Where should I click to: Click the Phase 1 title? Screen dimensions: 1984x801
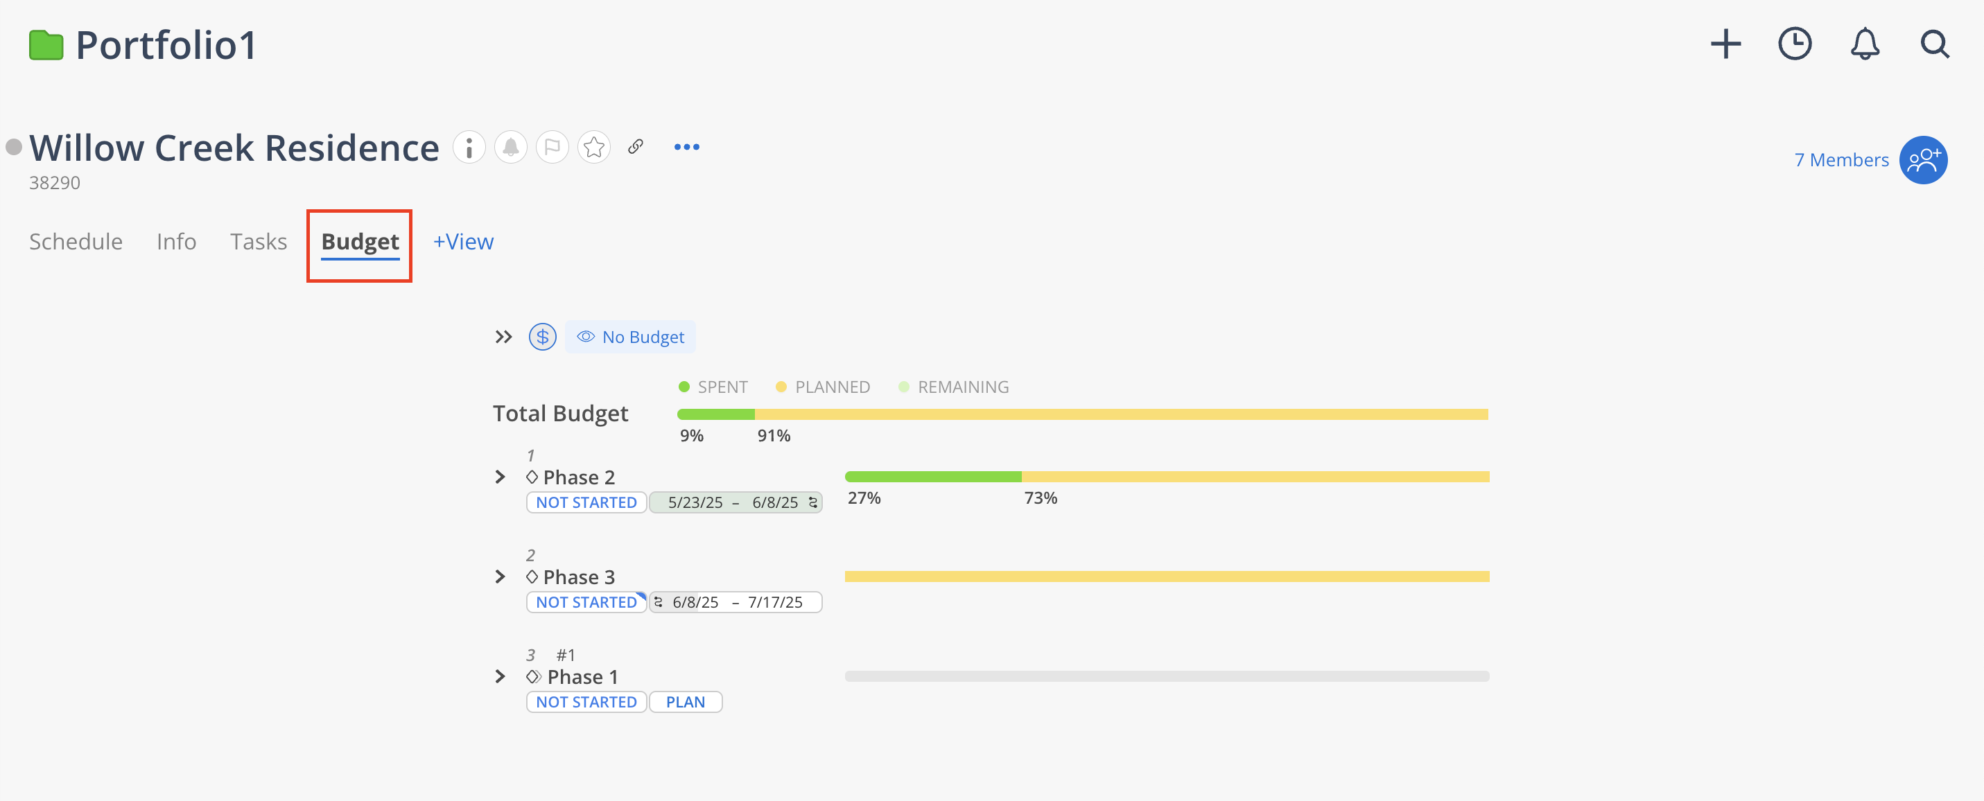[x=583, y=676]
